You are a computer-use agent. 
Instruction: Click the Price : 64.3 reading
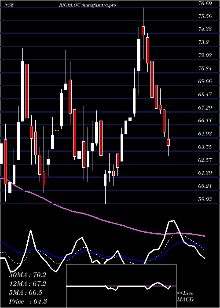tap(28, 301)
